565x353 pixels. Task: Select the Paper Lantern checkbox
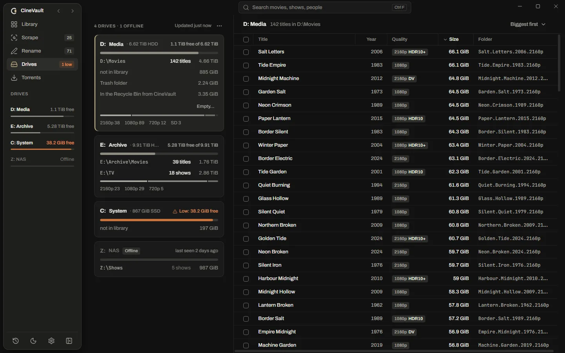click(x=246, y=119)
